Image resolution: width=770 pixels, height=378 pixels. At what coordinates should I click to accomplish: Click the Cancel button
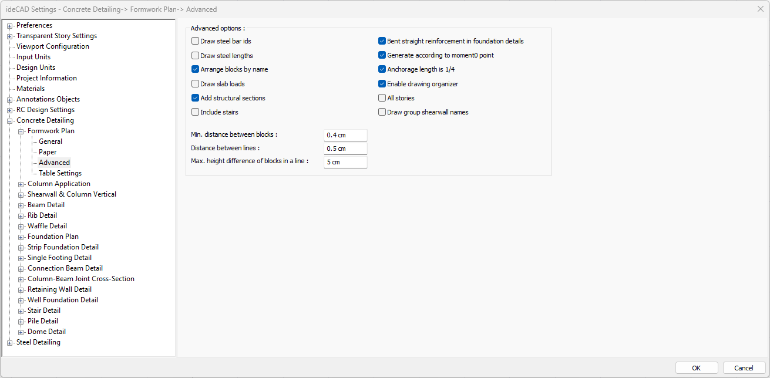(x=744, y=368)
